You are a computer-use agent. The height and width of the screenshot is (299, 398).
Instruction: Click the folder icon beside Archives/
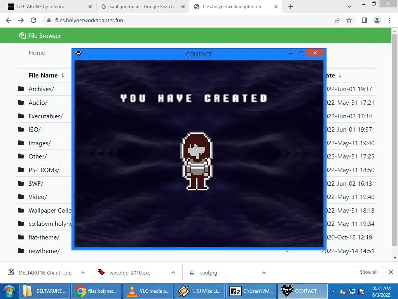[21, 89]
